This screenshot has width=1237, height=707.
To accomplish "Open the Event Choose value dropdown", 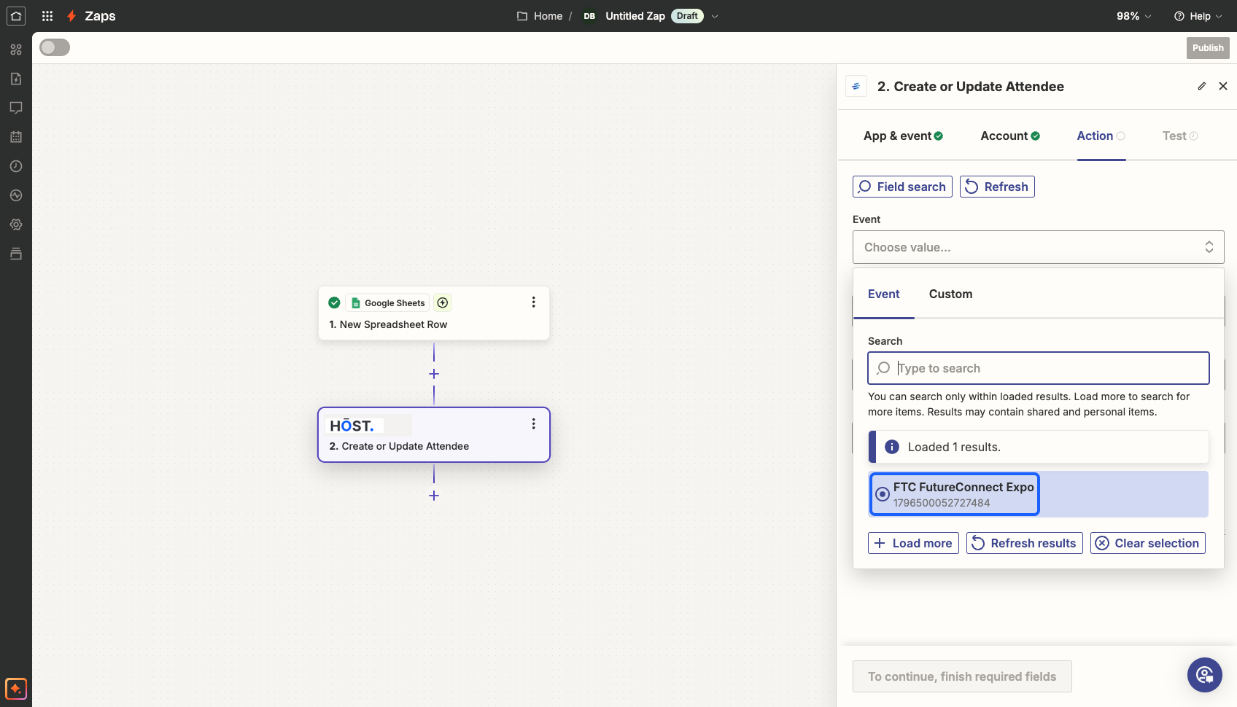I will tap(1038, 247).
